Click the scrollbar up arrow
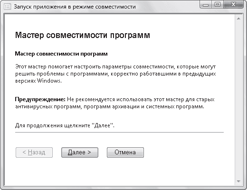This screenshot has height=190, width=247. tap(238, 19)
